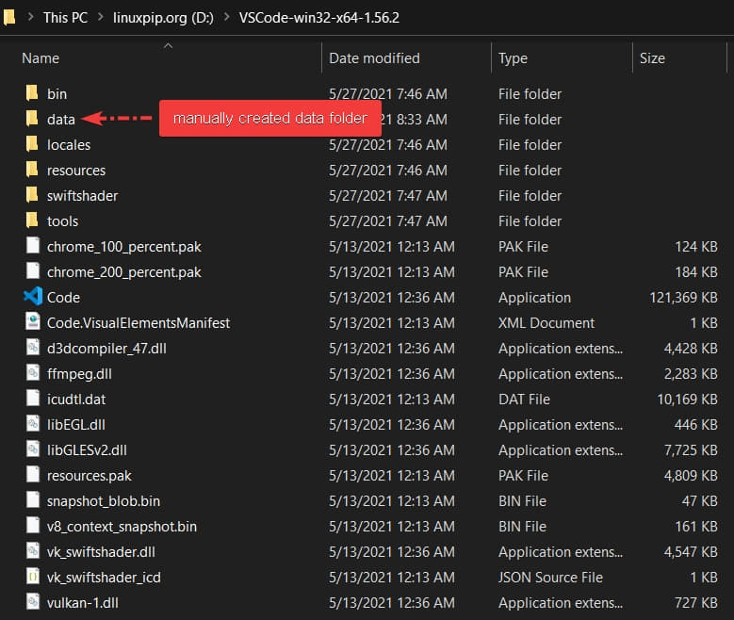Select the locales folder name
Image resolution: width=734 pixels, height=620 pixels.
(x=69, y=145)
